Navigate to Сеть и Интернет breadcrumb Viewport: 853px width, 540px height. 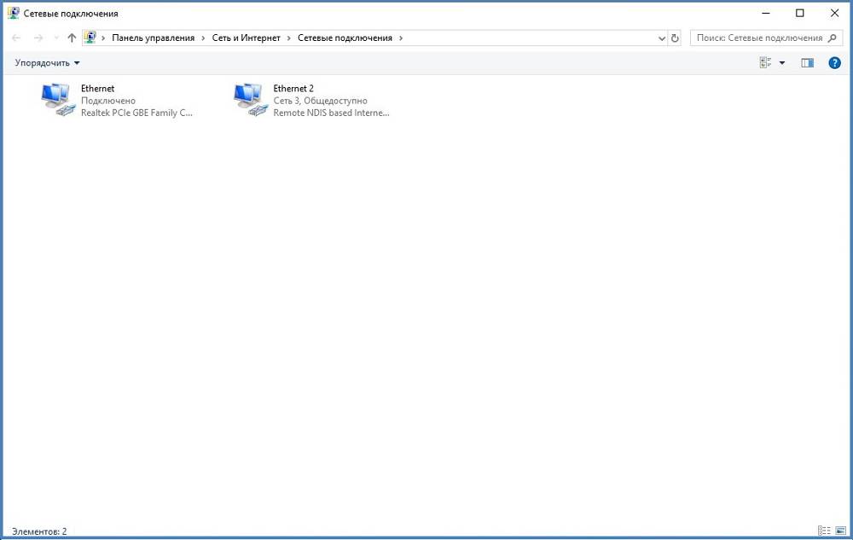(x=247, y=38)
